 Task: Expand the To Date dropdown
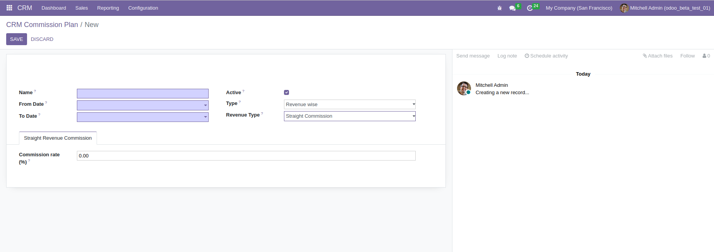205,117
